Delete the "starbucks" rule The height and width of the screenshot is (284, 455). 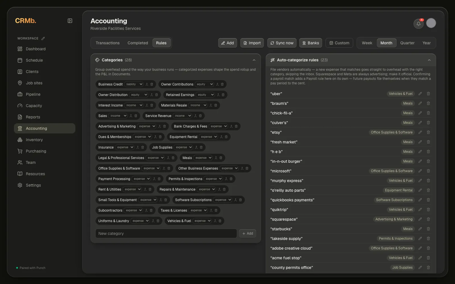click(x=428, y=229)
